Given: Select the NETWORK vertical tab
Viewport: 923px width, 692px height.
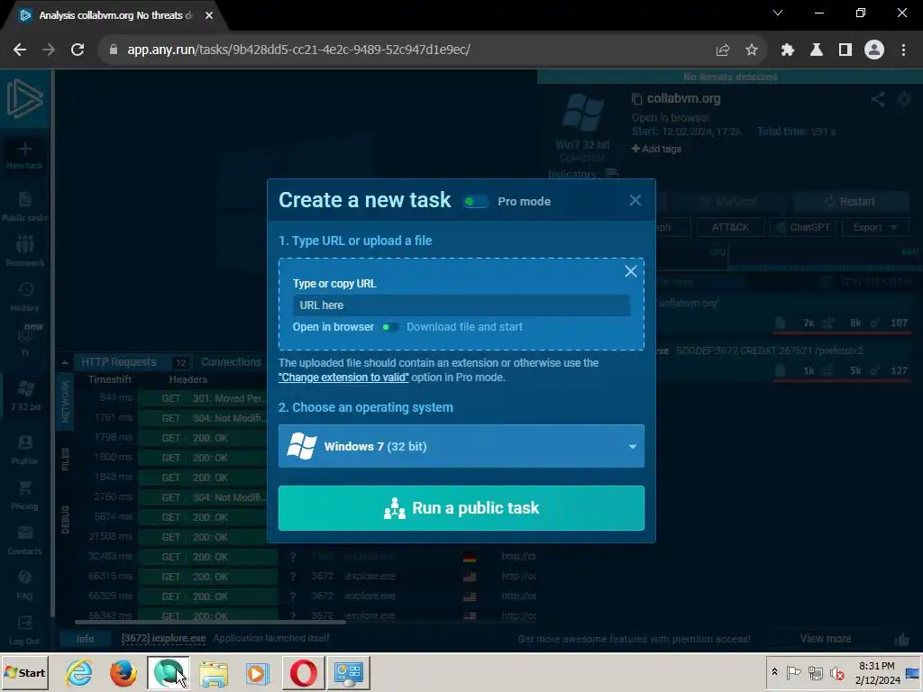Looking at the screenshot, I should coord(65,401).
